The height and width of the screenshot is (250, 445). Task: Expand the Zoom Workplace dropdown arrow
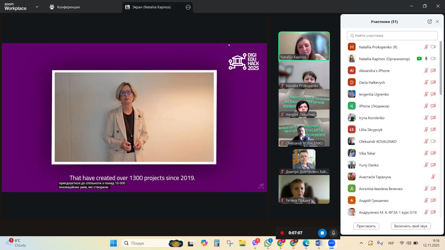pos(37,7)
